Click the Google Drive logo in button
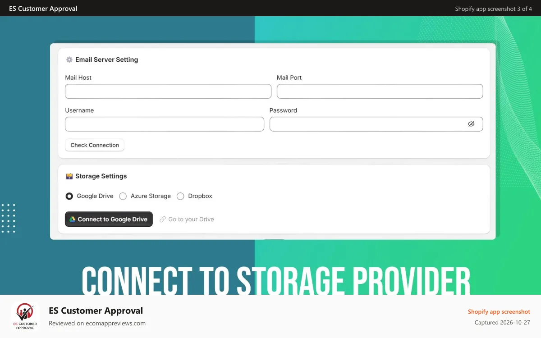 [72, 219]
